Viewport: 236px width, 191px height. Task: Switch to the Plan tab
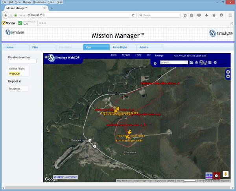(43, 47)
